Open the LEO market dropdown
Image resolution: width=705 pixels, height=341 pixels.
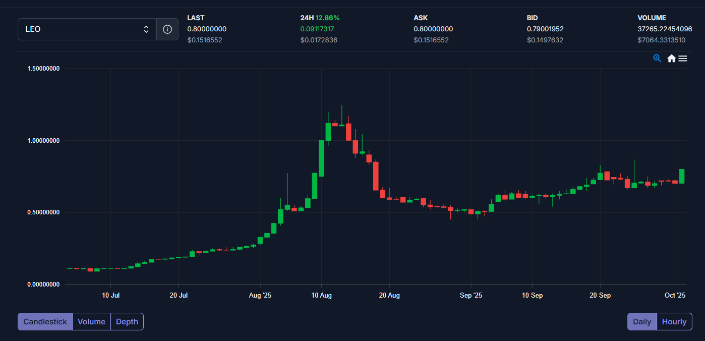point(81,29)
